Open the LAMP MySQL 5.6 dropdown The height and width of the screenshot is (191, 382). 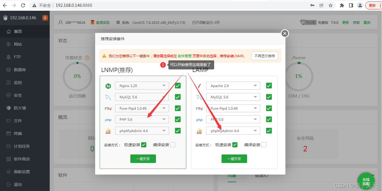tap(233, 97)
